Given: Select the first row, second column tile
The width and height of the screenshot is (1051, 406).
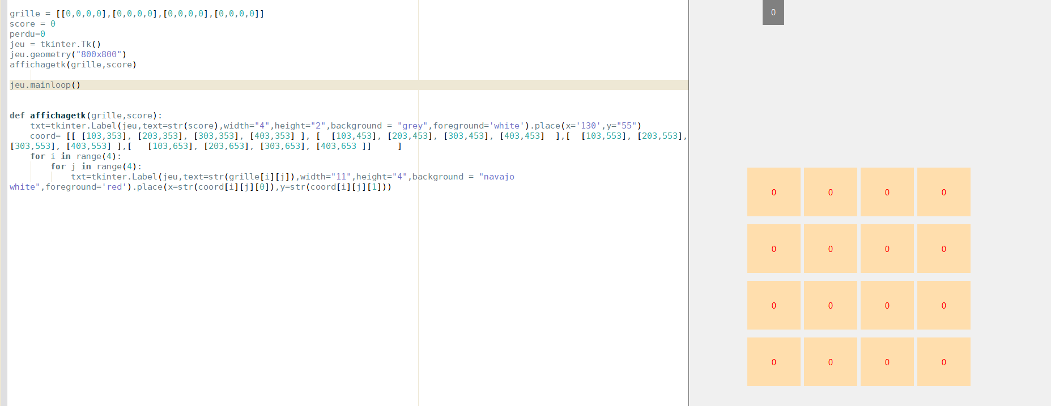Looking at the screenshot, I should (830, 192).
